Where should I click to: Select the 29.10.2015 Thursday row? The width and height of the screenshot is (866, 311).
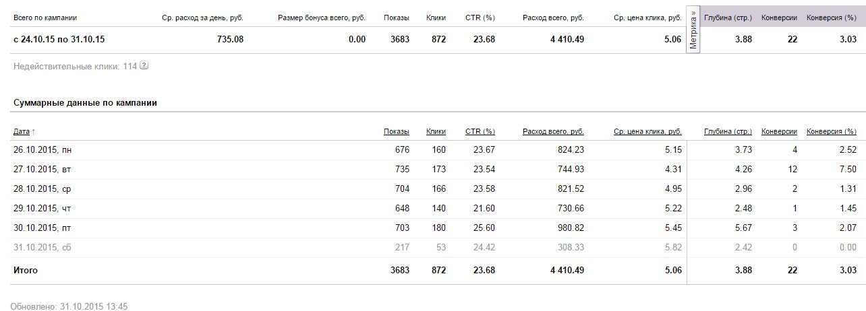click(x=42, y=209)
